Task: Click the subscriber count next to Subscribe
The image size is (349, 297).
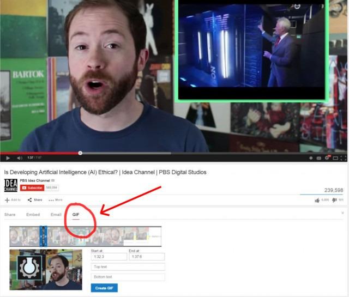Action: (x=51, y=188)
